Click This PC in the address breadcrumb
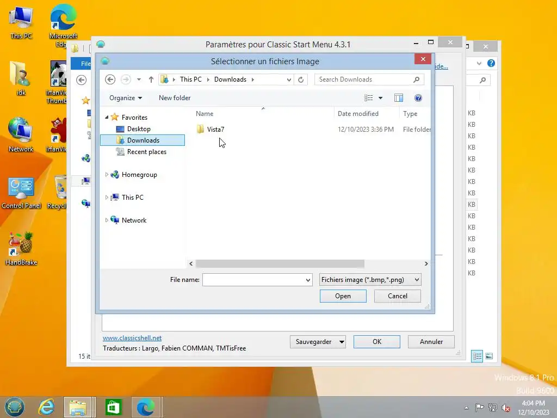Viewport: 557px width, 418px height. coord(190,79)
